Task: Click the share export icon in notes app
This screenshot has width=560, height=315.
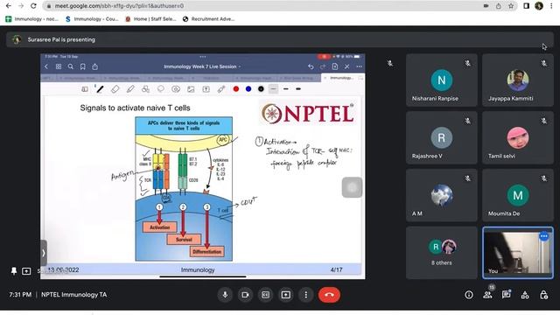Action: (x=95, y=66)
